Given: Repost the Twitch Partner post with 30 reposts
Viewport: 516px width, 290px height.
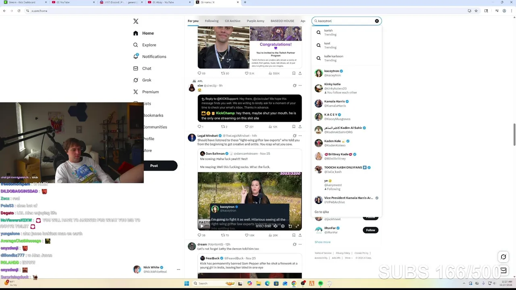Looking at the screenshot, I should coord(223,73).
